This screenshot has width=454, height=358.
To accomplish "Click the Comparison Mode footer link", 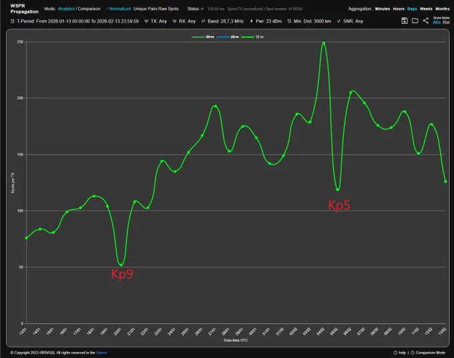I will click(x=431, y=353).
